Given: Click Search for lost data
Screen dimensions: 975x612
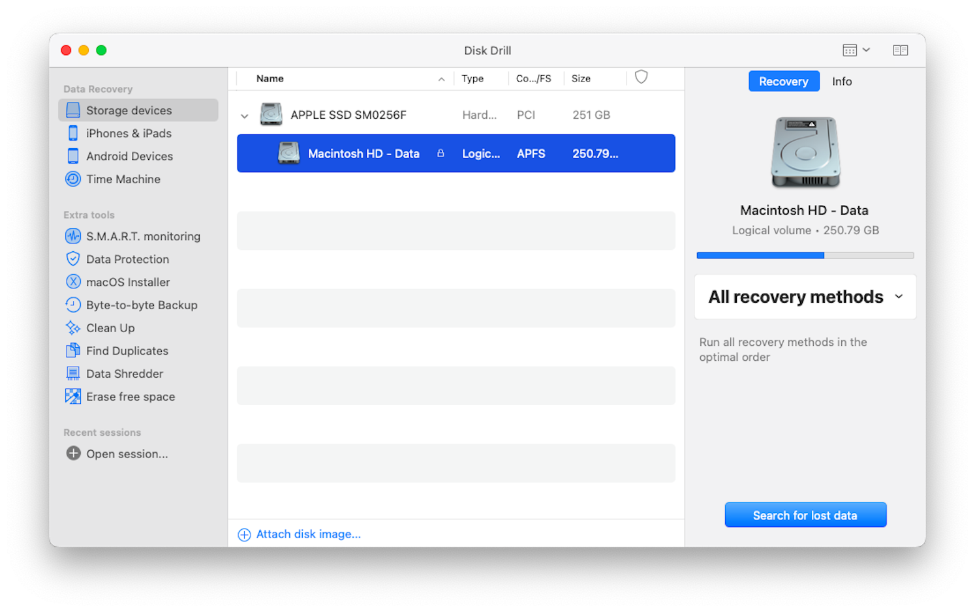Looking at the screenshot, I should click(x=805, y=515).
